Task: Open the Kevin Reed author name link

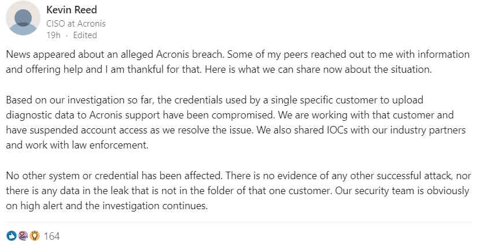Action: coord(72,10)
